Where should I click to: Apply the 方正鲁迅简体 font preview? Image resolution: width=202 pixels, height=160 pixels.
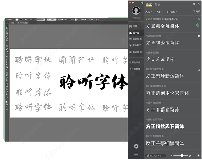click(160, 59)
